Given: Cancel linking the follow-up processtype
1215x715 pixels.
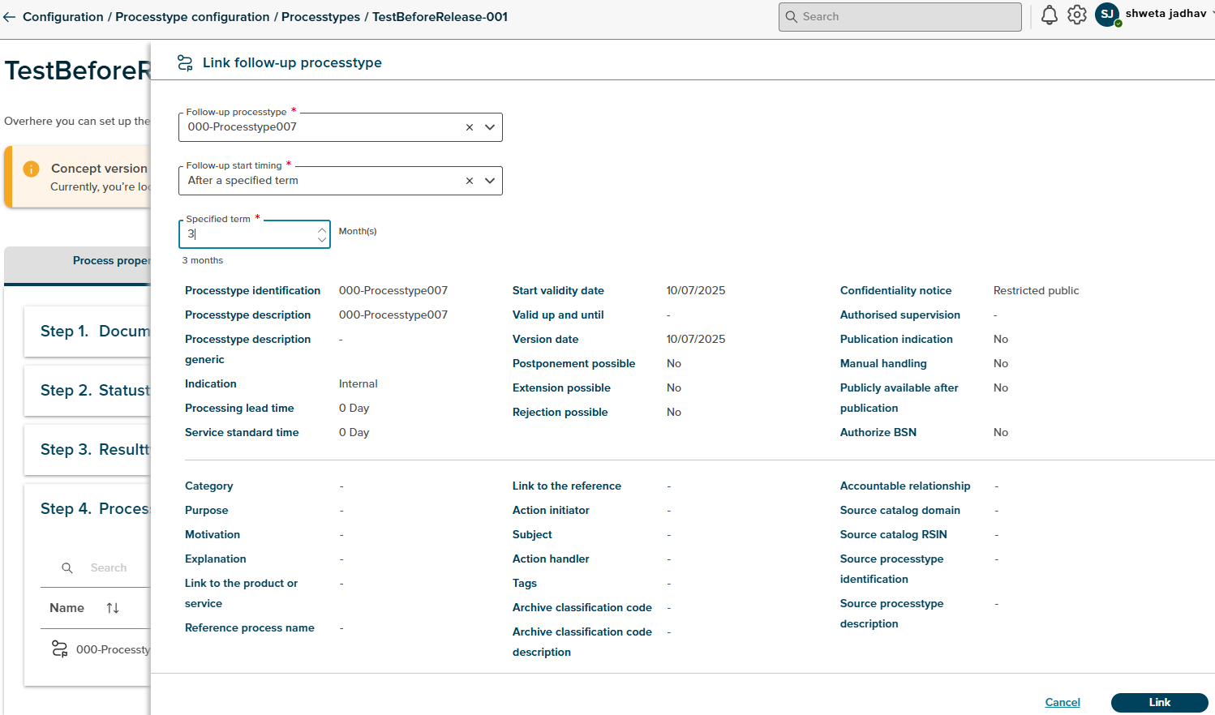Looking at the screenshot, I should (x=1062, y=702).
